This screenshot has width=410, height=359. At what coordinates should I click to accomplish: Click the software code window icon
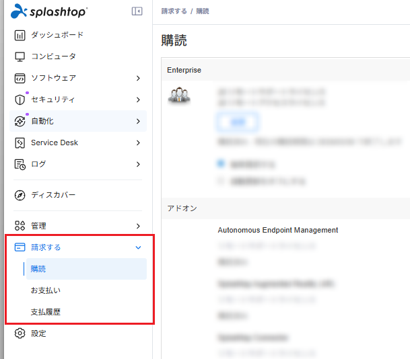(20, 78)
